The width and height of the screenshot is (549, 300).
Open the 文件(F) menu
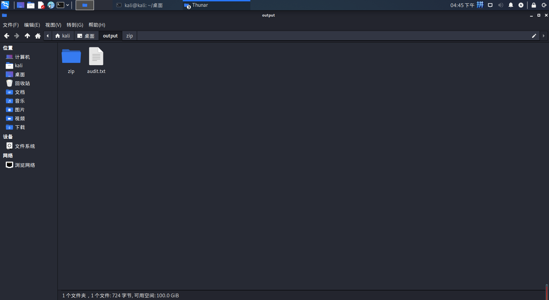coord(11,25)
